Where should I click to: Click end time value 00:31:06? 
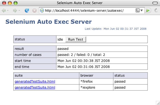point(84,67)
